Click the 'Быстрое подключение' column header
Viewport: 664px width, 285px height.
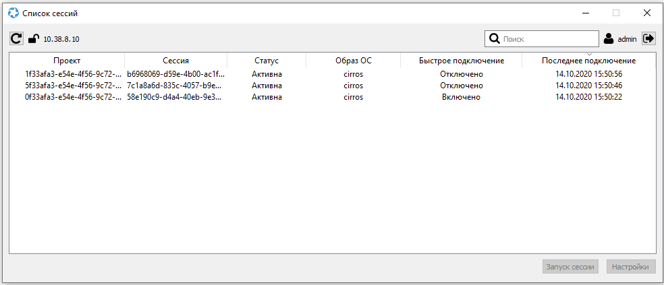point(461,61)
